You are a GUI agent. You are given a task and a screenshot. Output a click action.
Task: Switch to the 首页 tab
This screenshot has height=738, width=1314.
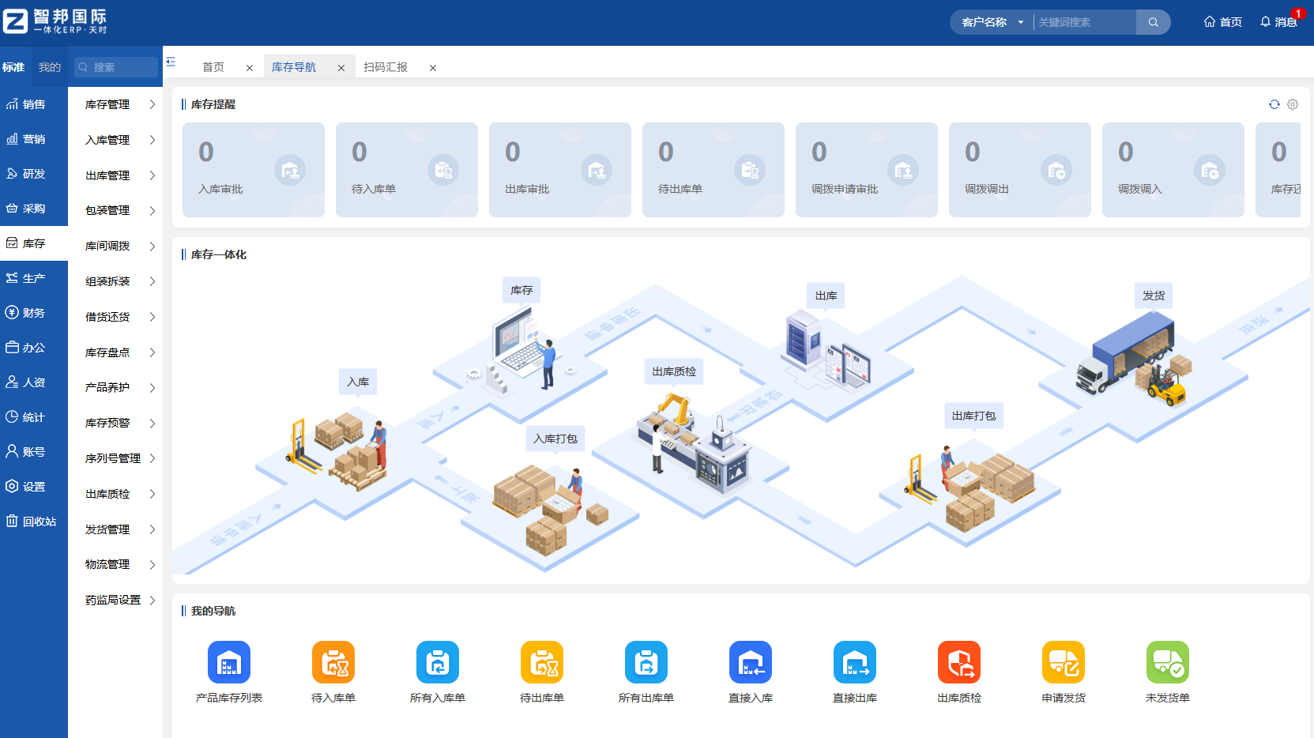point(213,67)
